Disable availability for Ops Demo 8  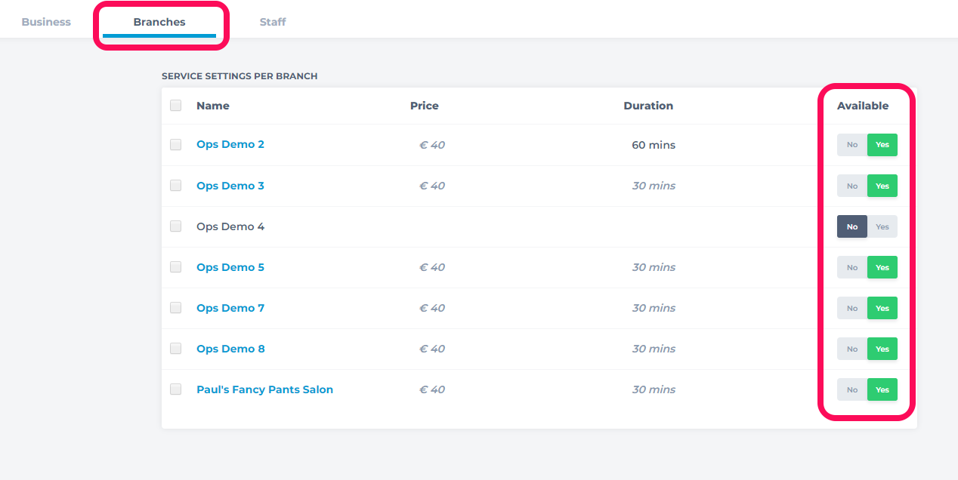coord(852,349)
